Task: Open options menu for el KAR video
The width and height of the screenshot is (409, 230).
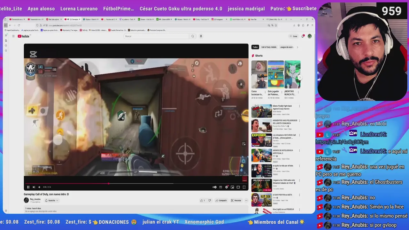Action: point(299,195)
